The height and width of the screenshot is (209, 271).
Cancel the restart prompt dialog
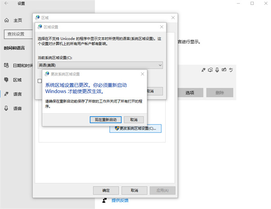(x=134, y=119)
